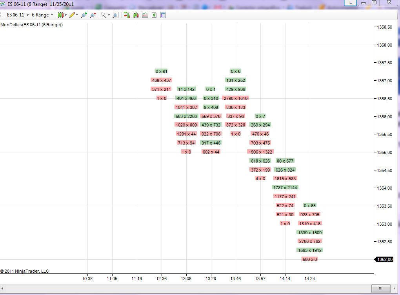Click the 1563 x 1912 delta cell
This screenshot has width=400, height=295.
[310, 250]
